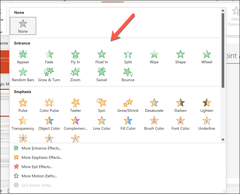Select the Bounce entrance animation
The image size is (240, 194).
[x=128, y=75]
